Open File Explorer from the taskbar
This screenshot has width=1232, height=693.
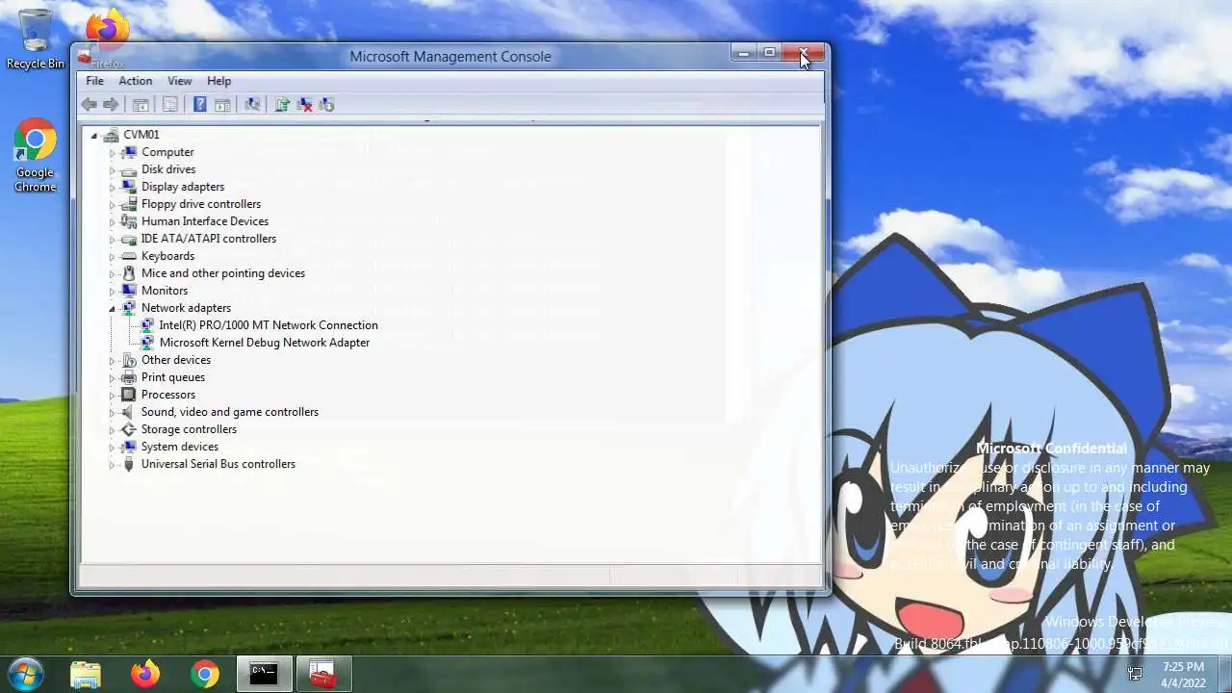click(86, 675)
